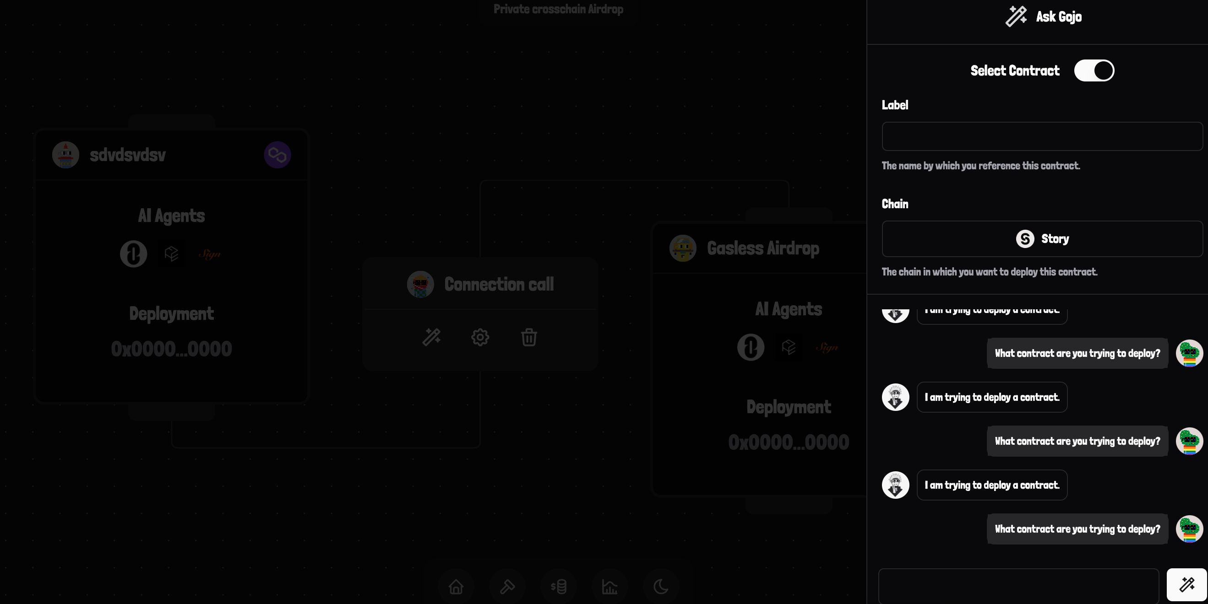Screen dimensions: 1208x604
Task: Click the dark mode moon icon in bottom bar
Action: 661,586
